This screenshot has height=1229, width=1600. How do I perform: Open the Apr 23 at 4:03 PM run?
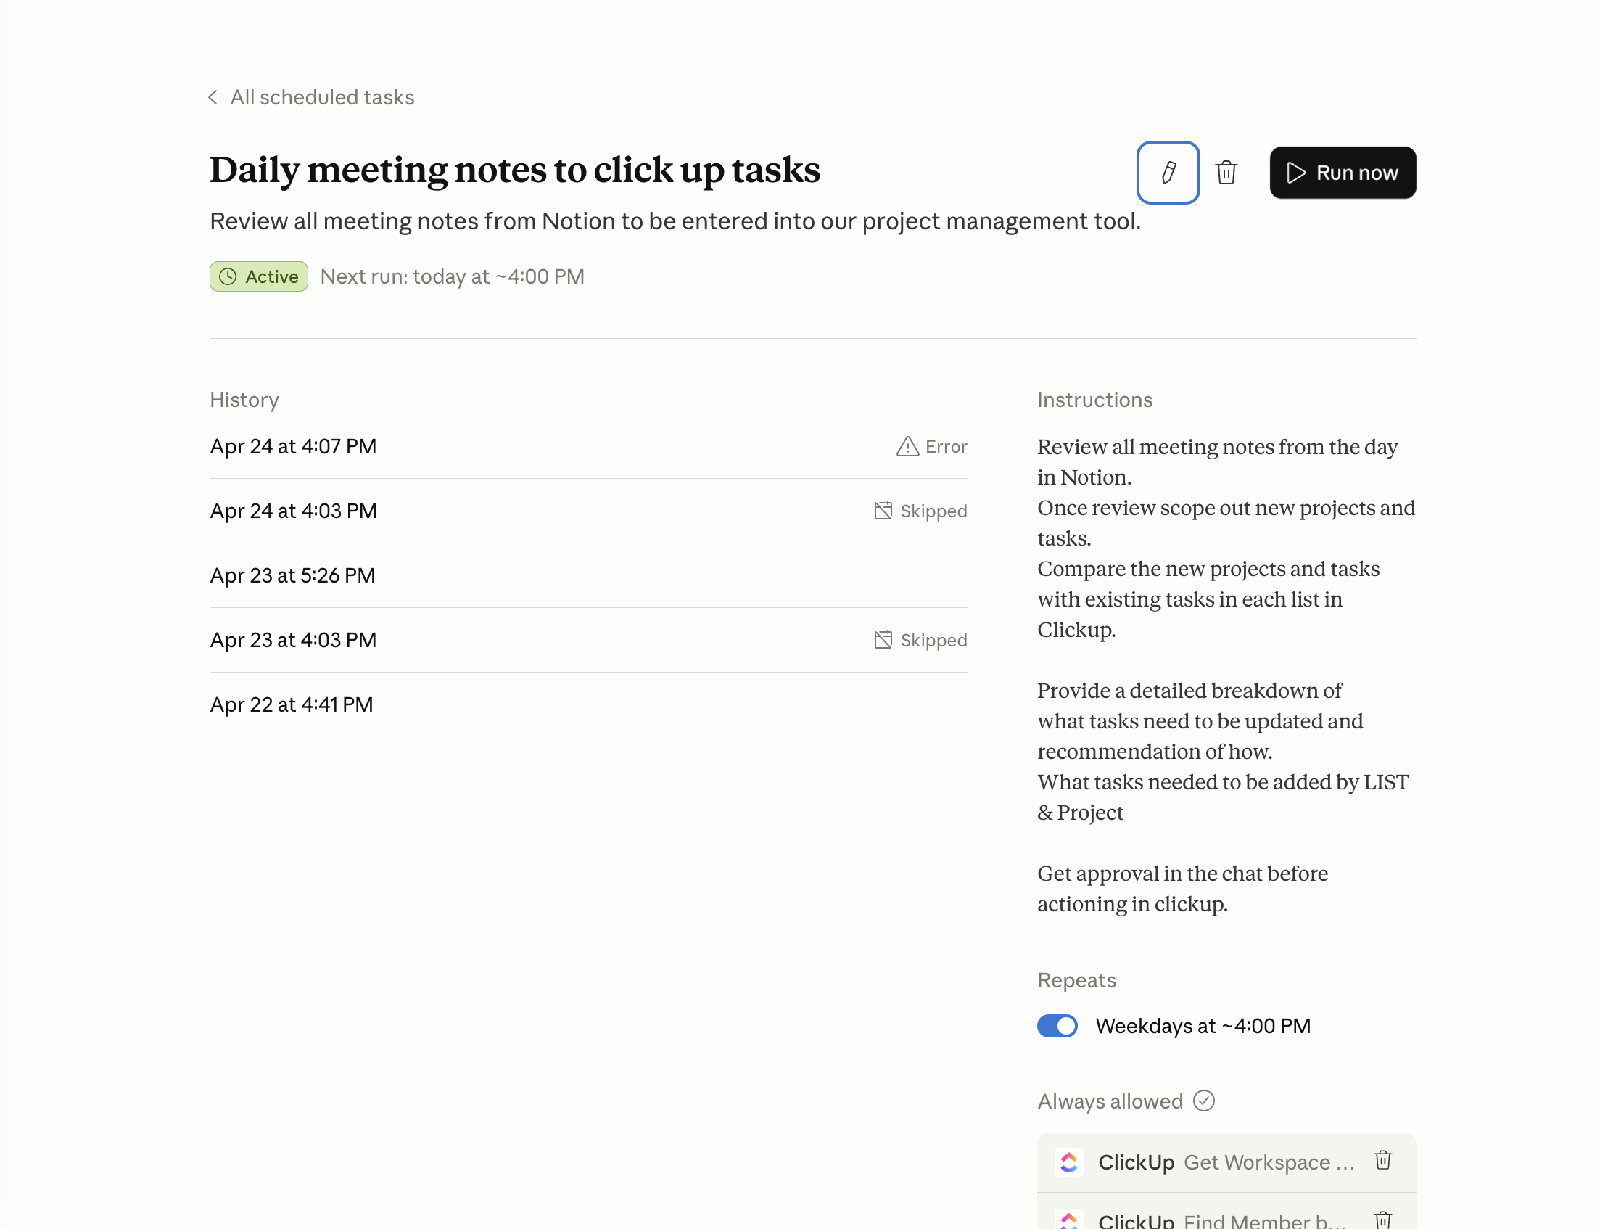click(293, 640)
